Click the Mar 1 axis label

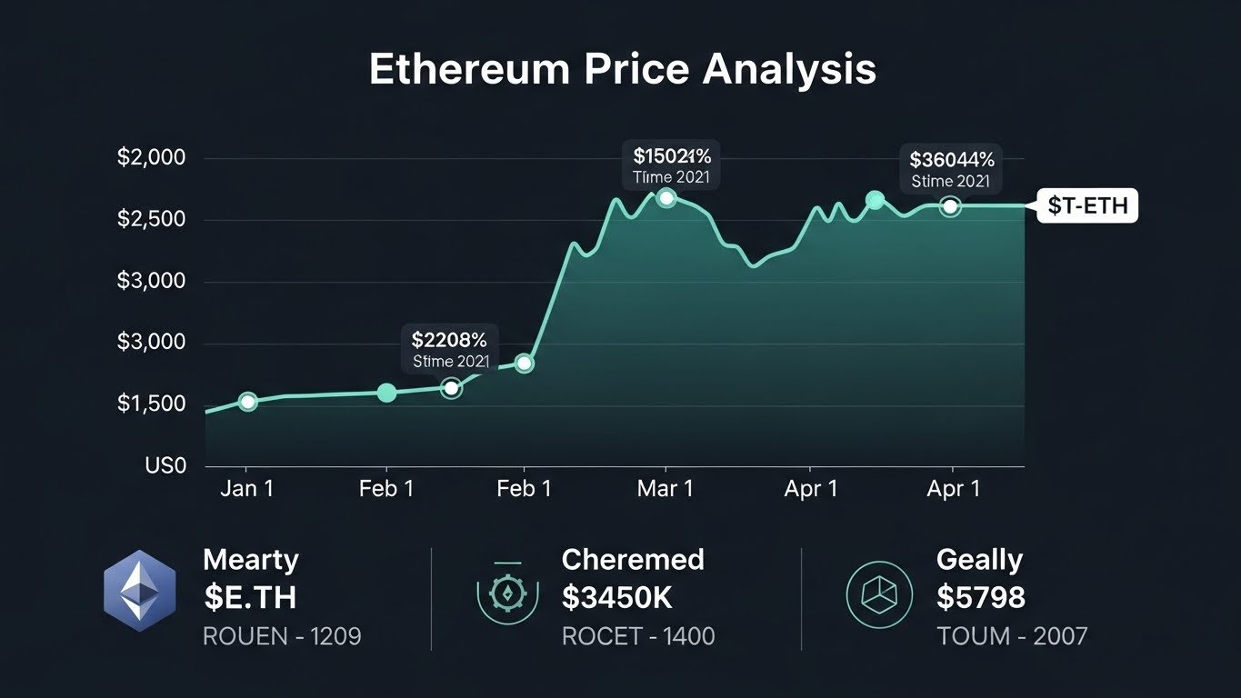[665, 489]
